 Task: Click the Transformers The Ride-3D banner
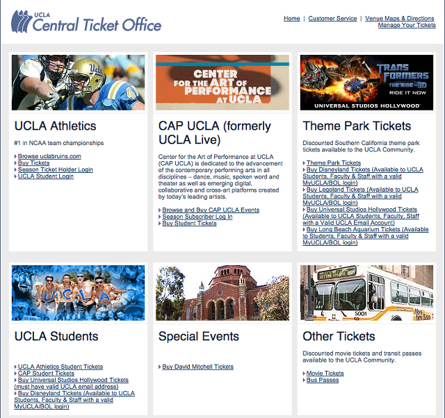[366, 83]
